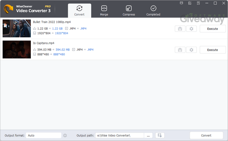Open output folder icon for Bullet Train
The image size is (228, 141).
tap(180, 29)
